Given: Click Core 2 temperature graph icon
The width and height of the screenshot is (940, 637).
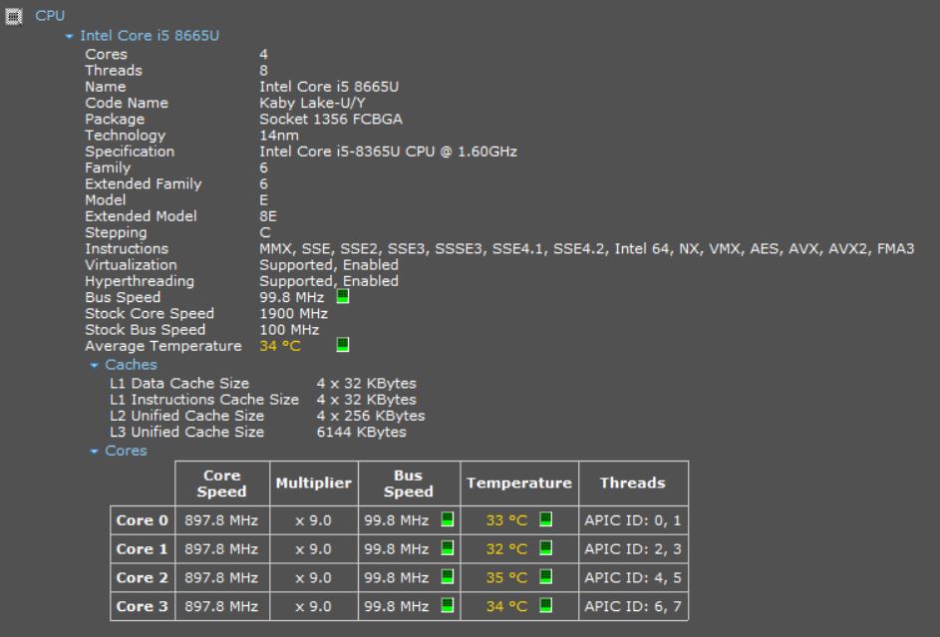Looking at the screenshot, I should (x=545, y=577).
